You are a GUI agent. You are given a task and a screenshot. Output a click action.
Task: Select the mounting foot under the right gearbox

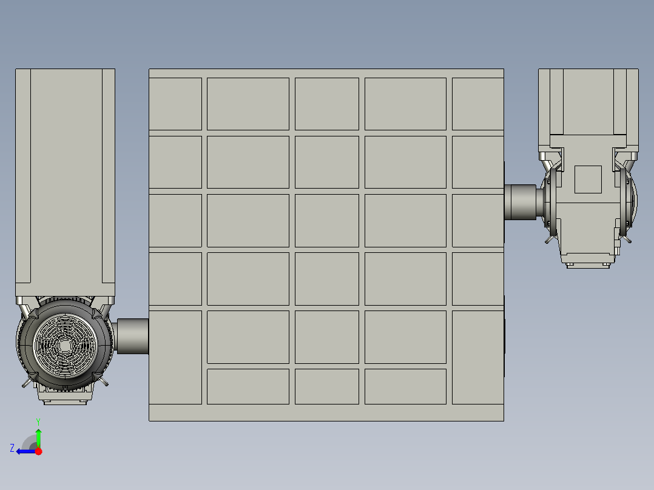coord(588,264)
